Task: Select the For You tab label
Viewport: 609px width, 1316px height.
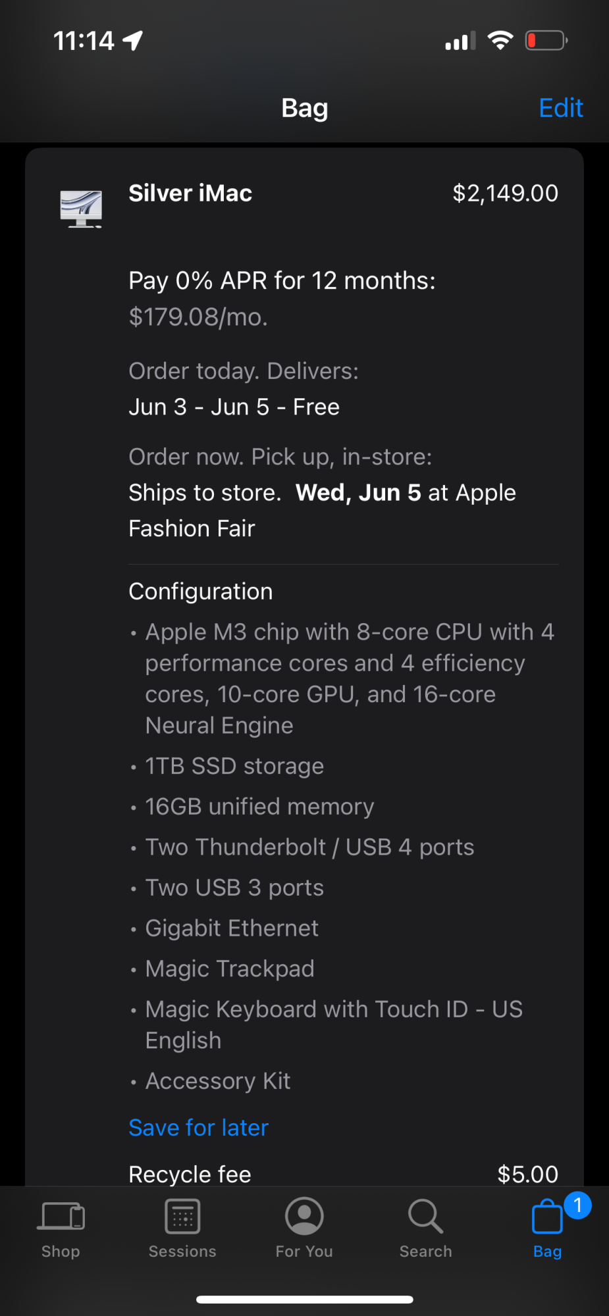Action: tap(304, 1252)
